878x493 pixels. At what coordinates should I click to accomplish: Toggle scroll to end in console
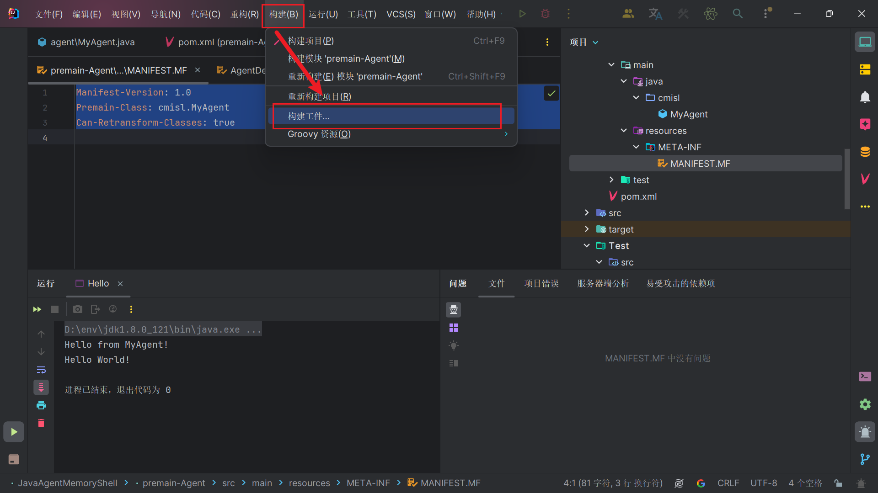(41, 387)
